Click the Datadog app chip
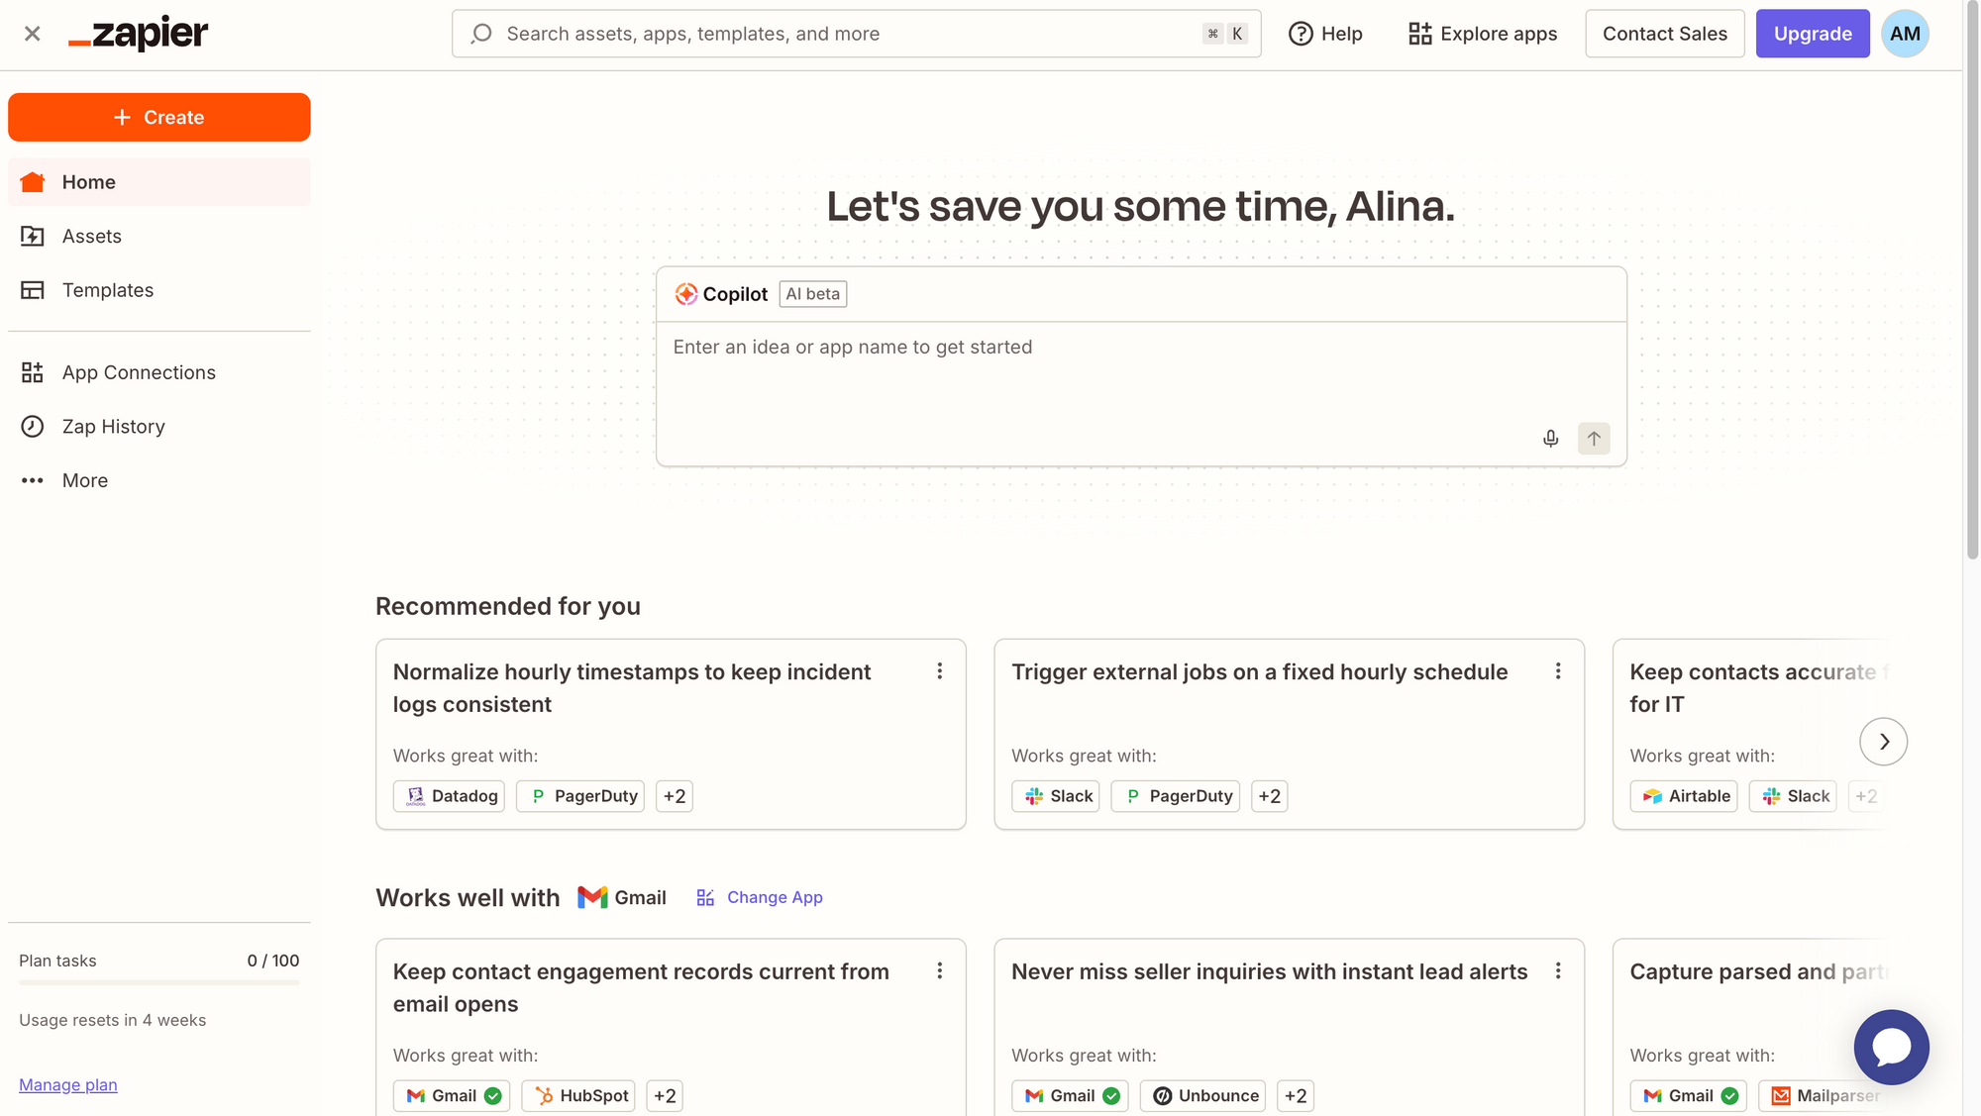Image resolution: width=1981 pixels, height=1116 pixels. click(x=449, y=796)
